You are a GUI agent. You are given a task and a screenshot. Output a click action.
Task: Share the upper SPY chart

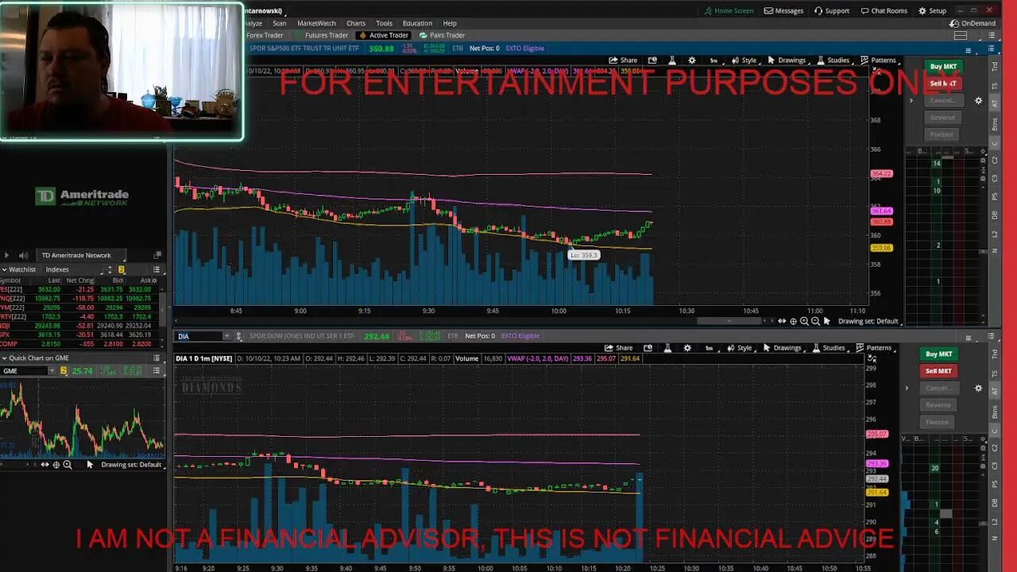point(623,60)
